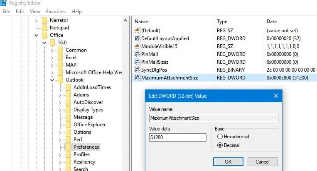This screenshot has height=171, width=317.
Task: Click the PinMail DWORD icon
Action: (137, 54)
